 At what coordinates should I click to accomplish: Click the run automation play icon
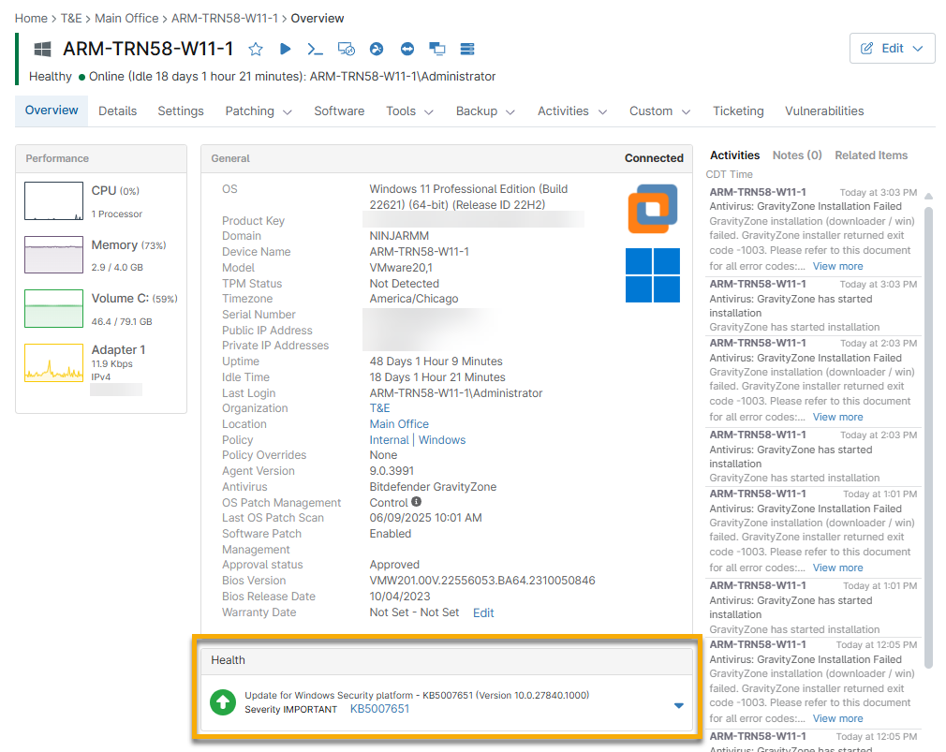coord(286,49)
